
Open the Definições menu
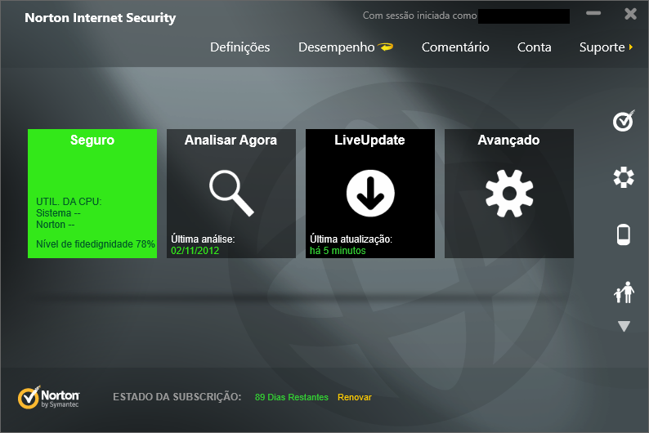click(239, 47)
